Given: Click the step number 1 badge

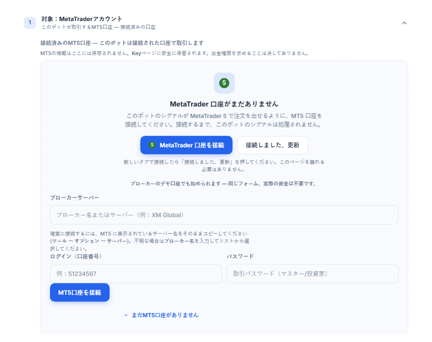Looking at the screenshot, I should tap(30, 22).
